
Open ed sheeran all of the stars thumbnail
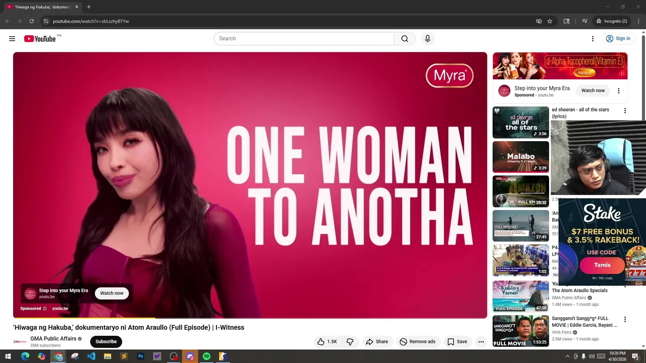click(x=521, y=122)
